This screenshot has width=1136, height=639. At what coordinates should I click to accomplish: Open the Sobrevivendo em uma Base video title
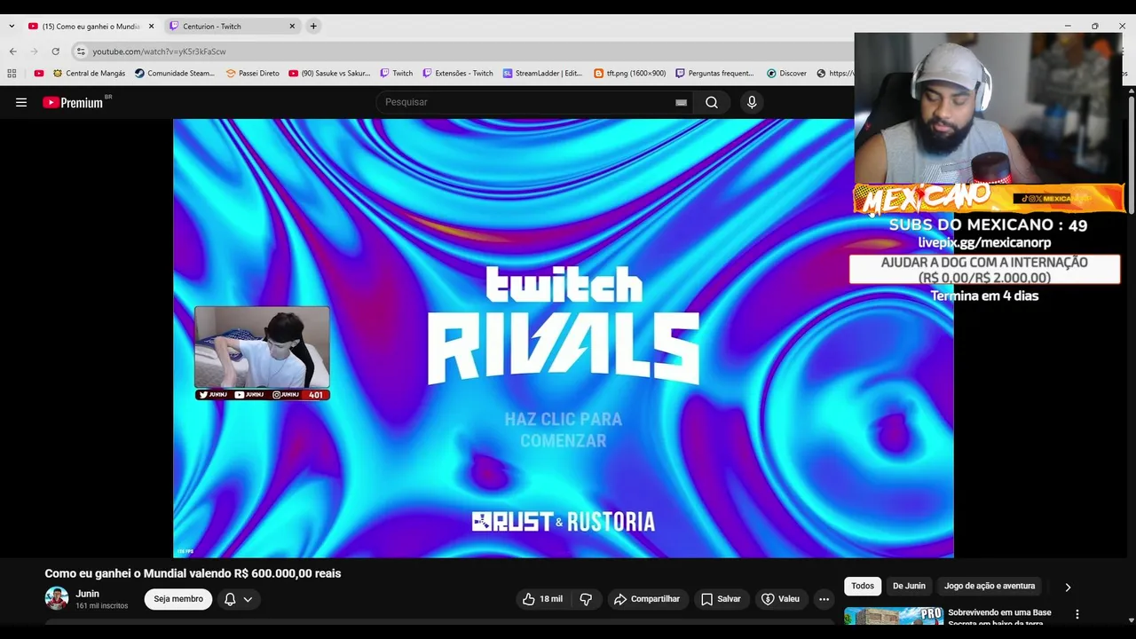[x=999, y=618]
